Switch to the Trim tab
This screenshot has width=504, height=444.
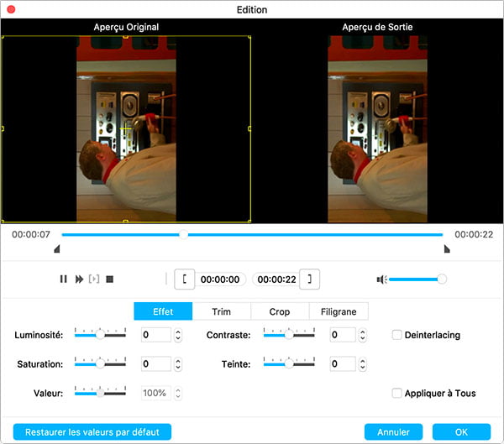[x=222, y=311]
